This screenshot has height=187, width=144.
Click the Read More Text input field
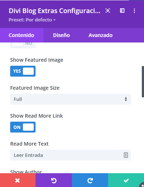(x=70, y=155)
